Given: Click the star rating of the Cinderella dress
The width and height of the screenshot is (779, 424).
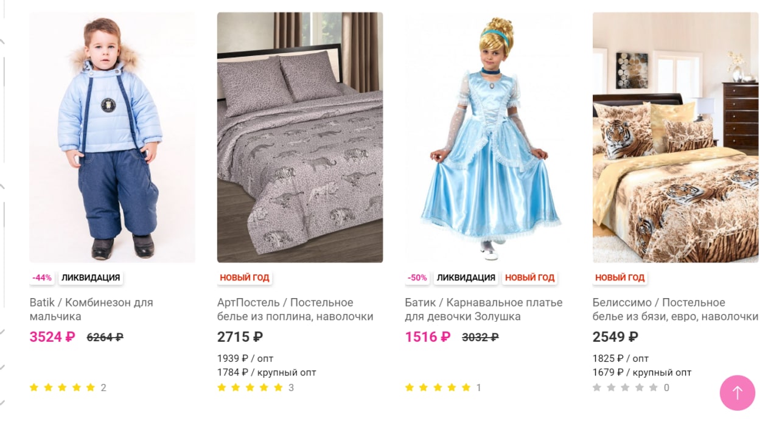Looking at the screenshot, I should 438,388.
